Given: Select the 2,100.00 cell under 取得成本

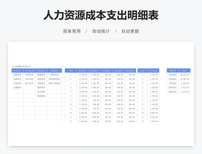Looking at the screenshot, I should point(95,79).
